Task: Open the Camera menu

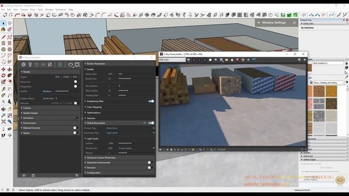Action: click(24, 10)
